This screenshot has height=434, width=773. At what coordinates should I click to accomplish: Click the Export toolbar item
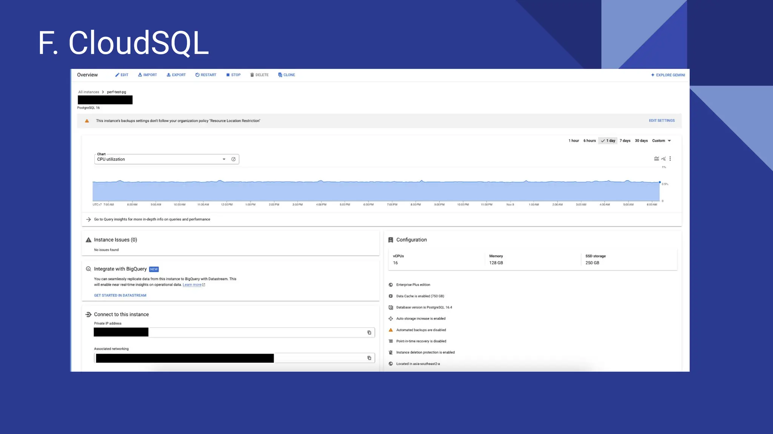click(x=176, y=75)
